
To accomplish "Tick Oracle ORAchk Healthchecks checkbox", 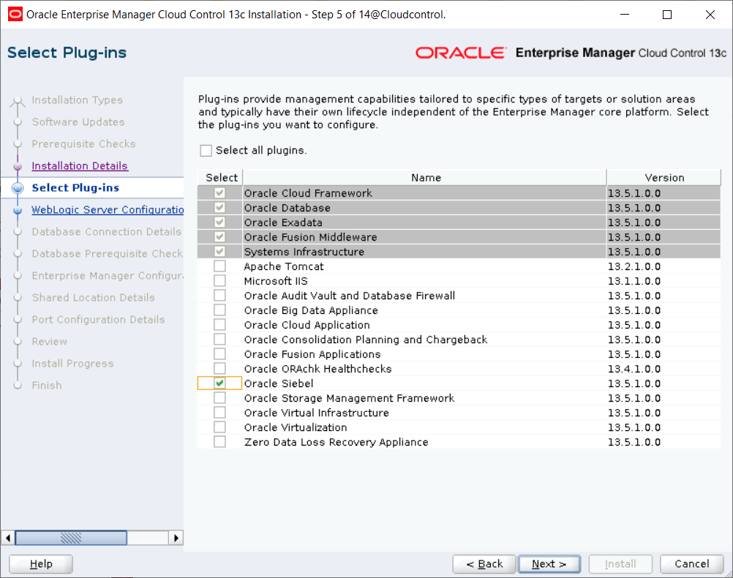I will click(219, 369).
